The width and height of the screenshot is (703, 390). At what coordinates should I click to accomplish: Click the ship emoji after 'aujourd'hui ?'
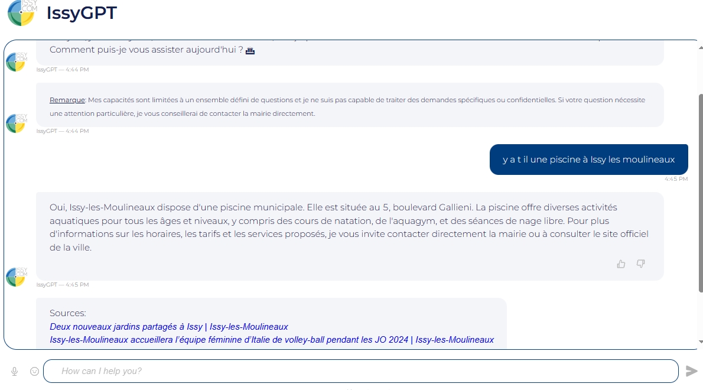coord(250,50)
